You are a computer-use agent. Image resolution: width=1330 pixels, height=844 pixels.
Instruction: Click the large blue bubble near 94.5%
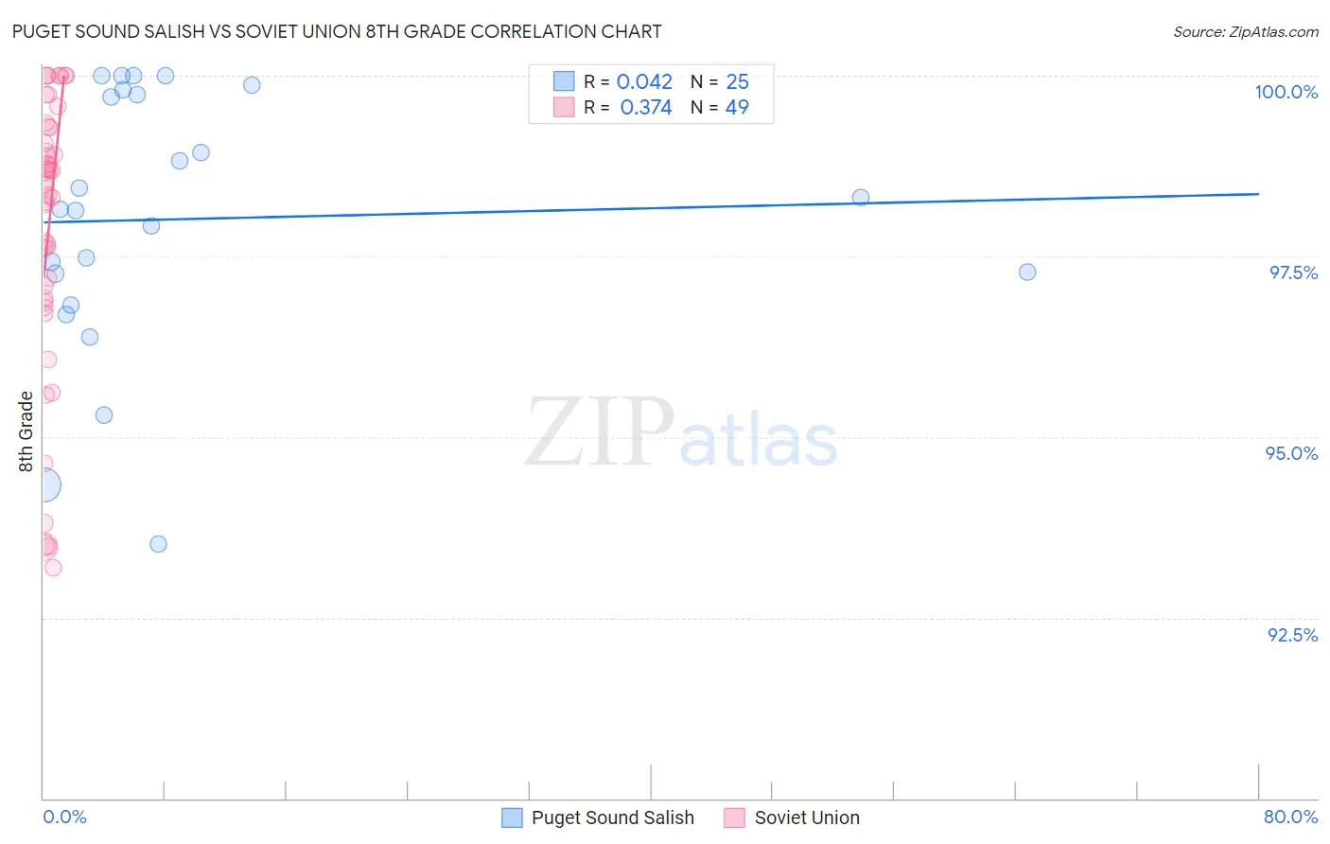(44, 485)
